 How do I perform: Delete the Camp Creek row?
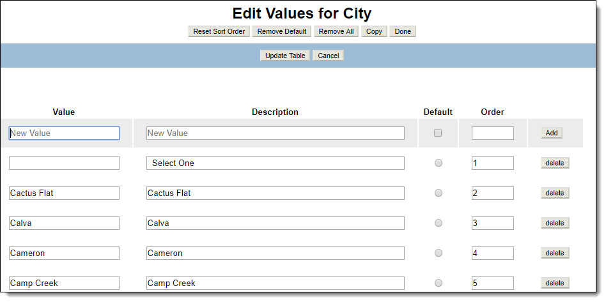pos(555,283)
